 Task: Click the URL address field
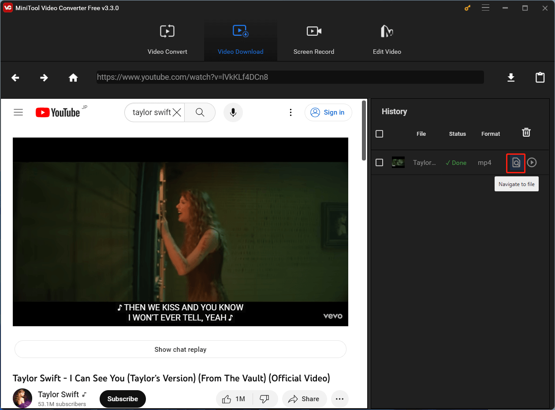290,77
